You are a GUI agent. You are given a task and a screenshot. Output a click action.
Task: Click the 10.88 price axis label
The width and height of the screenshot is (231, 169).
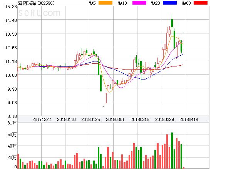[x=11, y=75]
